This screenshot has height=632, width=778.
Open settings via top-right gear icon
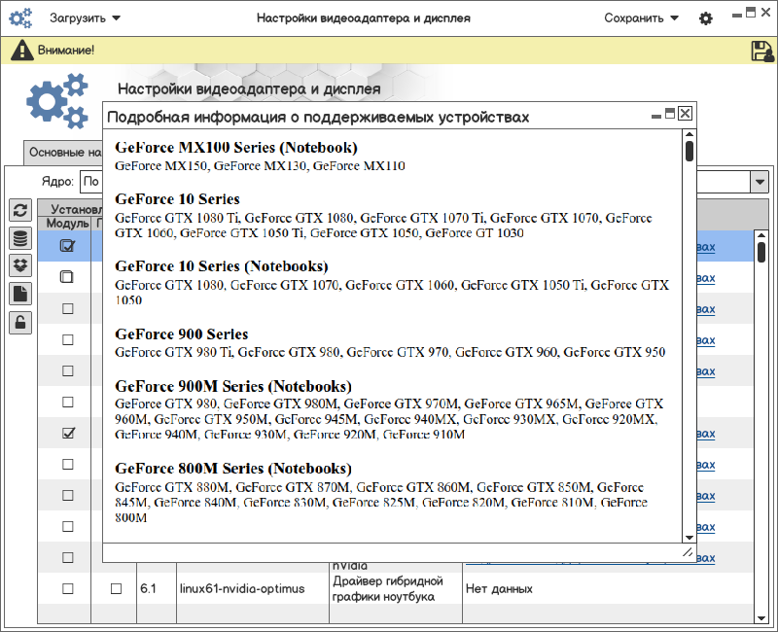pyautogui.click(x=706, y=18)
